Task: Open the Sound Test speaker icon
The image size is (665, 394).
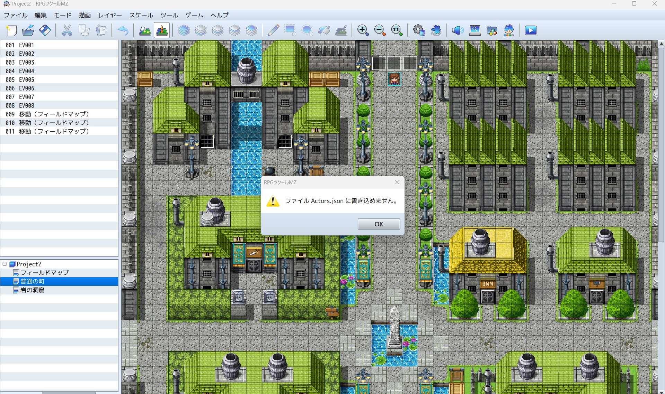Action: click(x=458, y=30)
